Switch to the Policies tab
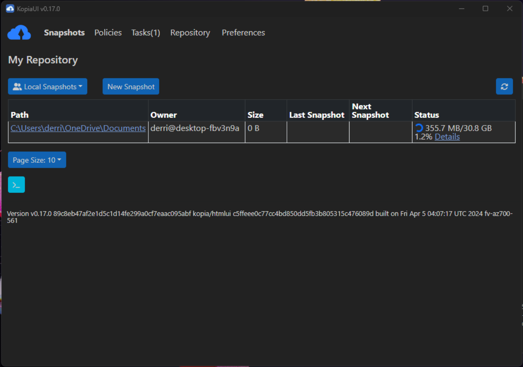 [108, 33]
